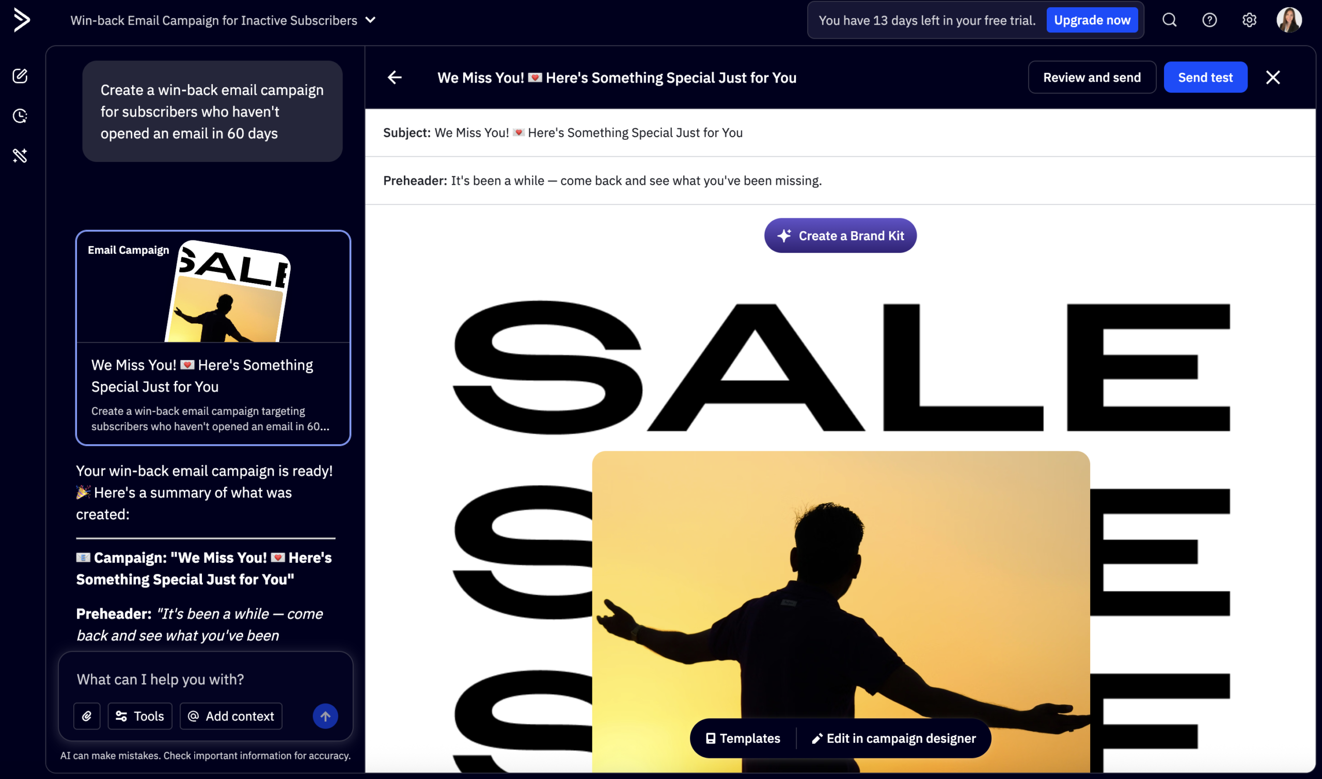Click Send test button
The width and height of the screenshot is (1322, 779).
point(1205,78)
